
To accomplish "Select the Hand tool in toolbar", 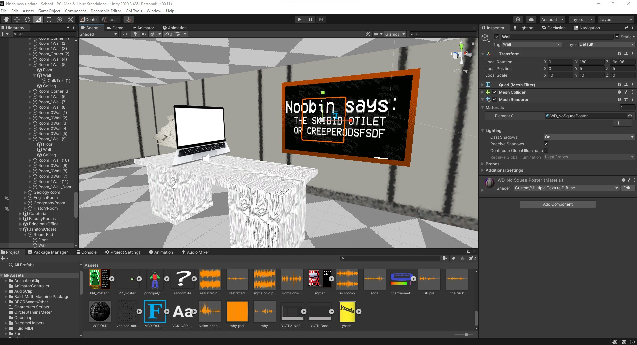I will pos(6,19).
